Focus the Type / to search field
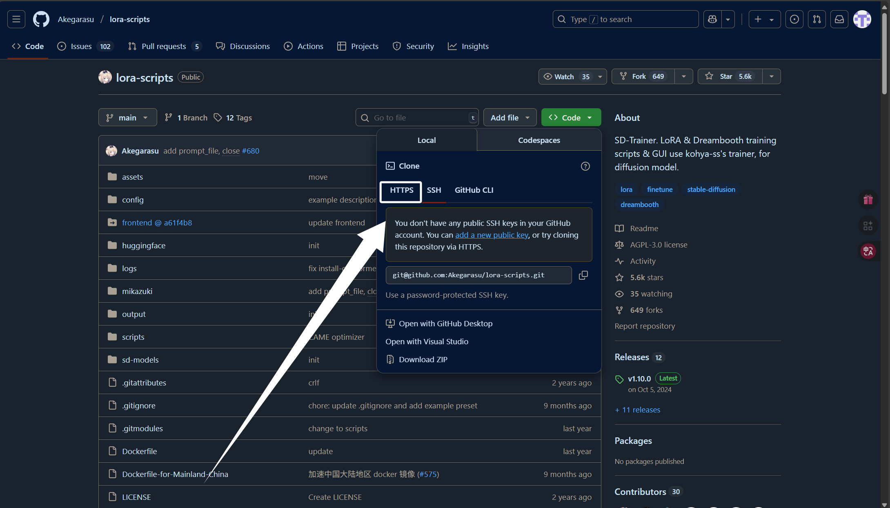890x508 pixels. (x=625, y=19)
